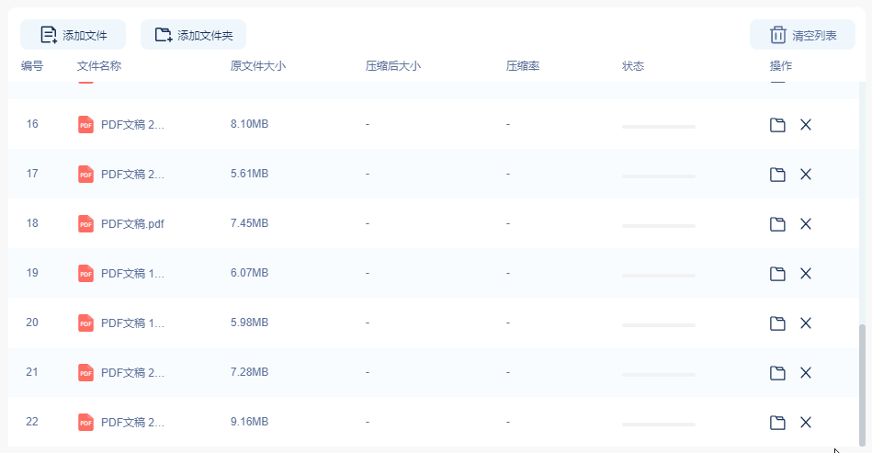Viewport: 872px width, 453px height.
Task: Delete row 18 PDF文稿.pdf
Action: (806, 224)
